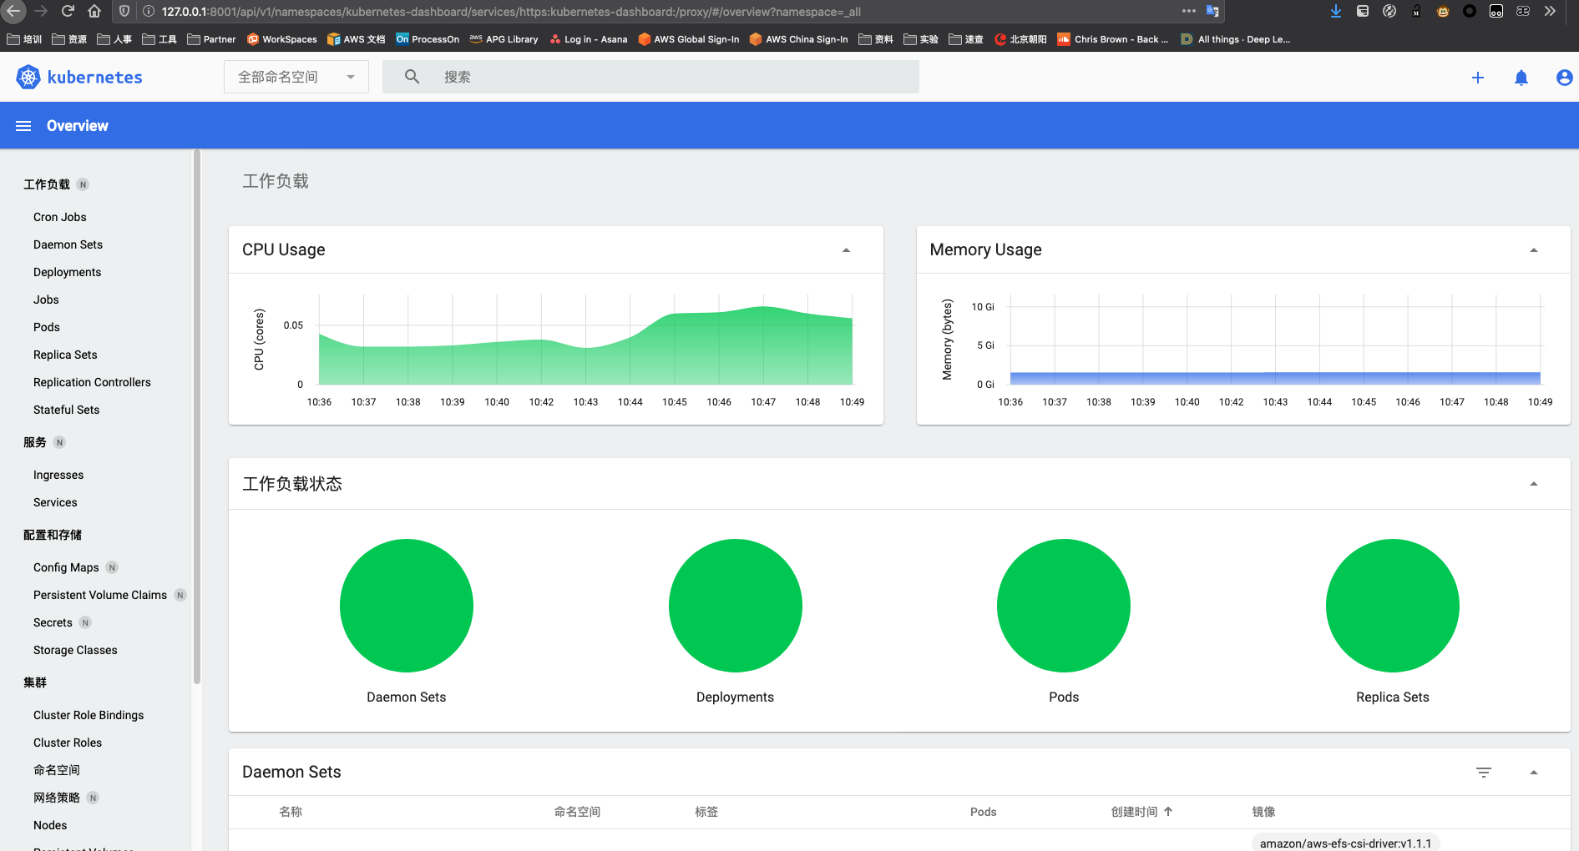Select Pods in the sidebar
The width and height of the screenshot is (1579, 851).
[x=47, y=327]
